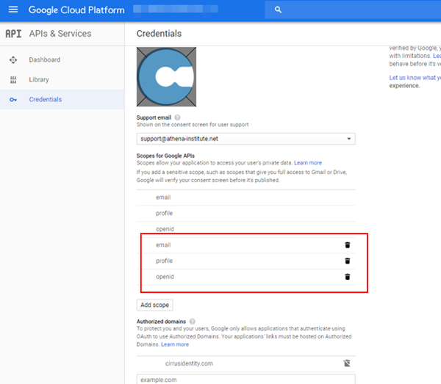Delete the removable email scope
This screenshot has width=441, height=384.
pyautogui.click(x=348, y=245)
